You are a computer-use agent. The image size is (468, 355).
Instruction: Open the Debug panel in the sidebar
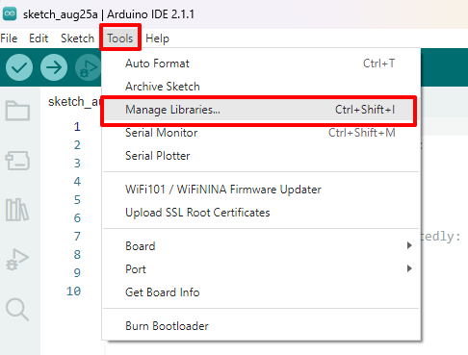(x=17, y=260)
